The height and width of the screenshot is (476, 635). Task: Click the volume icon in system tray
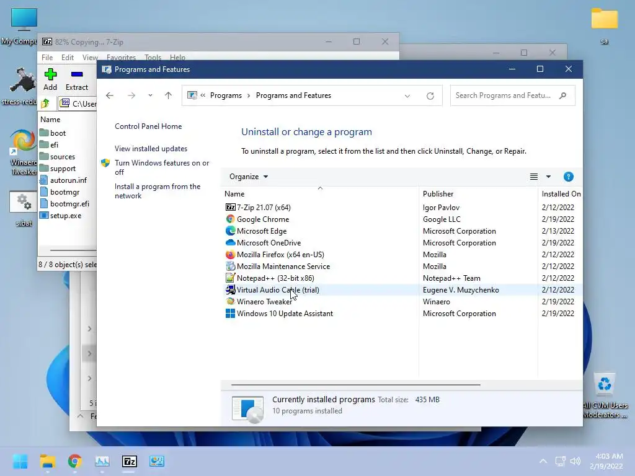tap(575, 461)
